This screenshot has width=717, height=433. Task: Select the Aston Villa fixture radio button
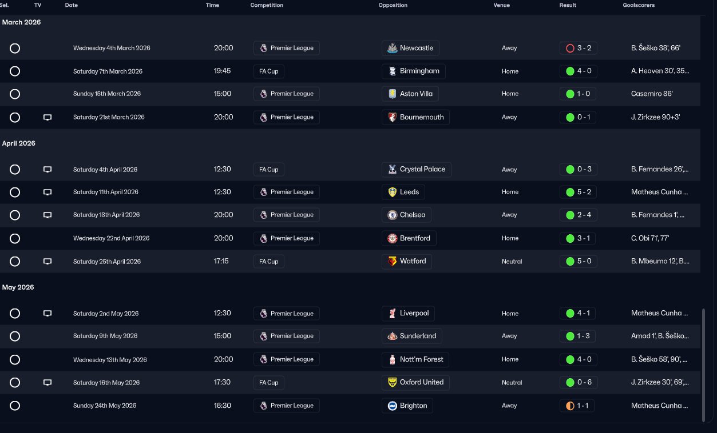point(15,94)
